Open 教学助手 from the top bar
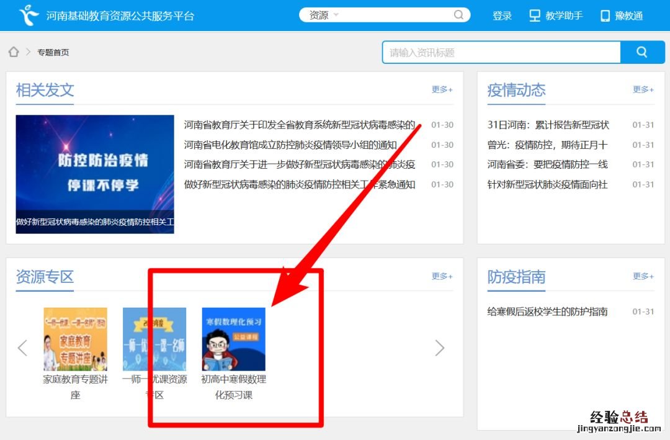This screenshot has width=670, height=440. coord(555,16)
